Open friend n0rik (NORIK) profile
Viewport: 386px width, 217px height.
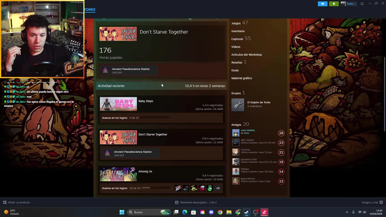(248, 131)
